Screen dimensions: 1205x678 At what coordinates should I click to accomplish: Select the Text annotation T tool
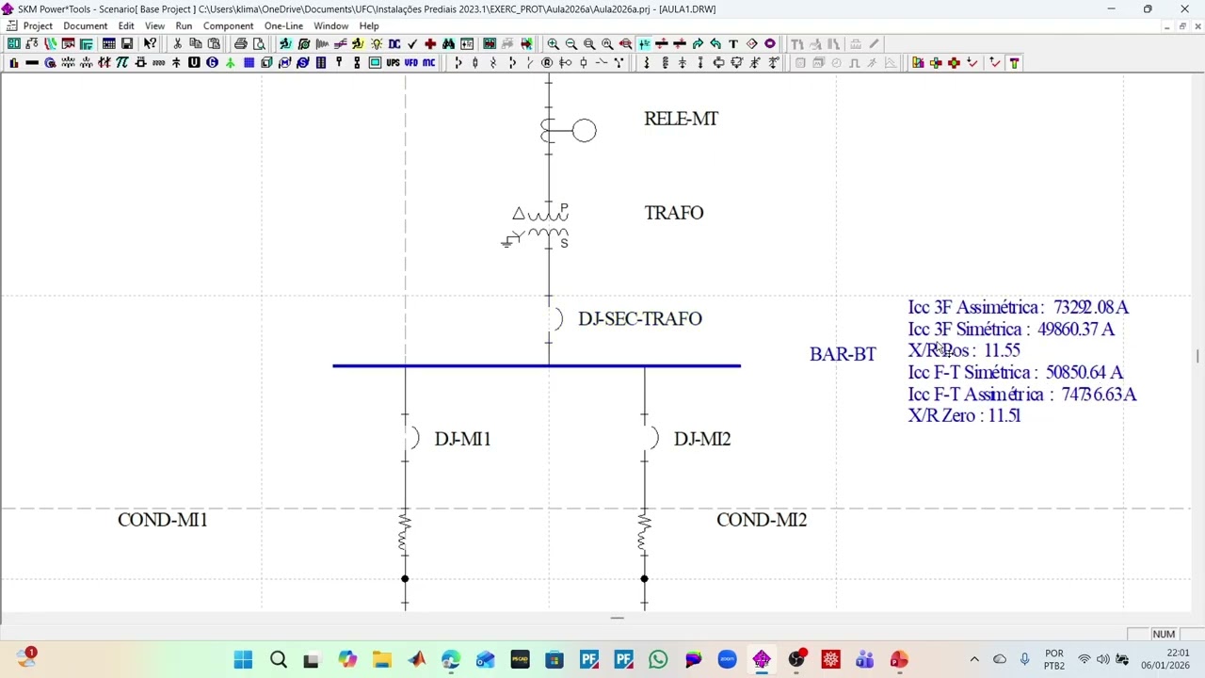733,43
